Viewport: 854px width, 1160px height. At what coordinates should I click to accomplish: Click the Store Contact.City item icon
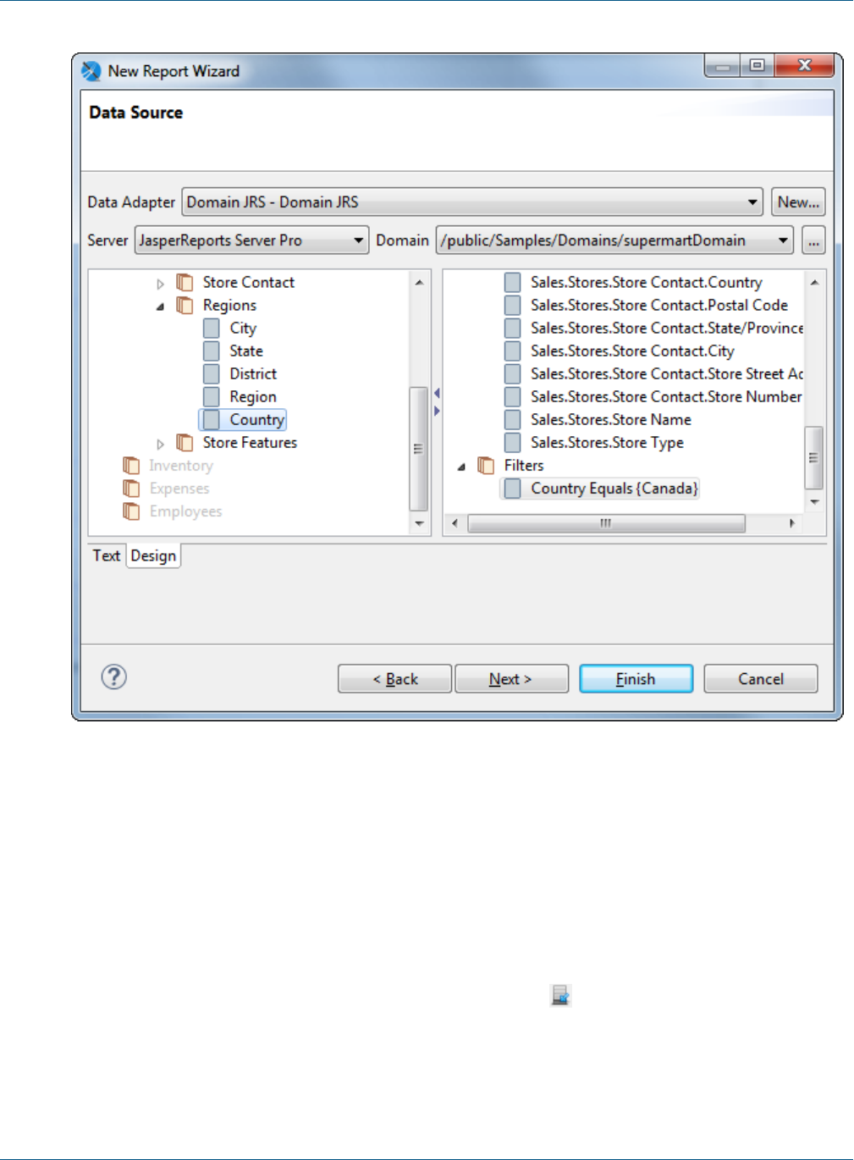click(512, 351)
